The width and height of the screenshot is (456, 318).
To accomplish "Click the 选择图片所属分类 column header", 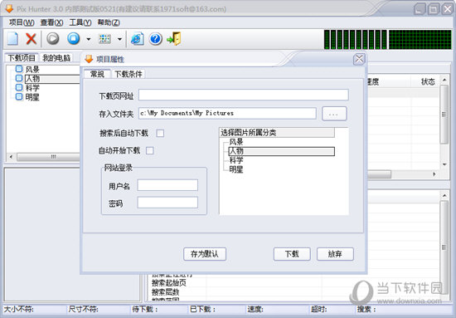I will 277,133.
